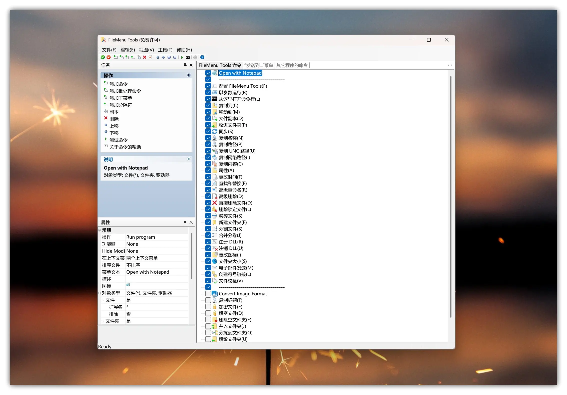This screenshot has height=395, width=567.
Task: Click the 属性 panel vertical scrollbar
Action: 192,256
